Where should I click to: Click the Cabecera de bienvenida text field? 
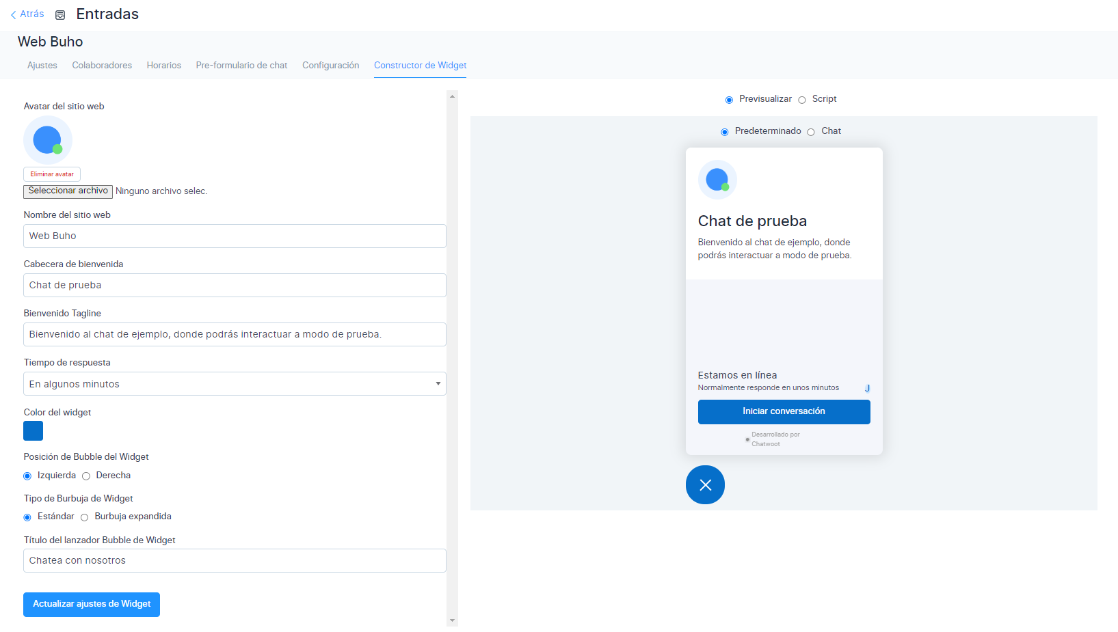[x=235, y=286]
